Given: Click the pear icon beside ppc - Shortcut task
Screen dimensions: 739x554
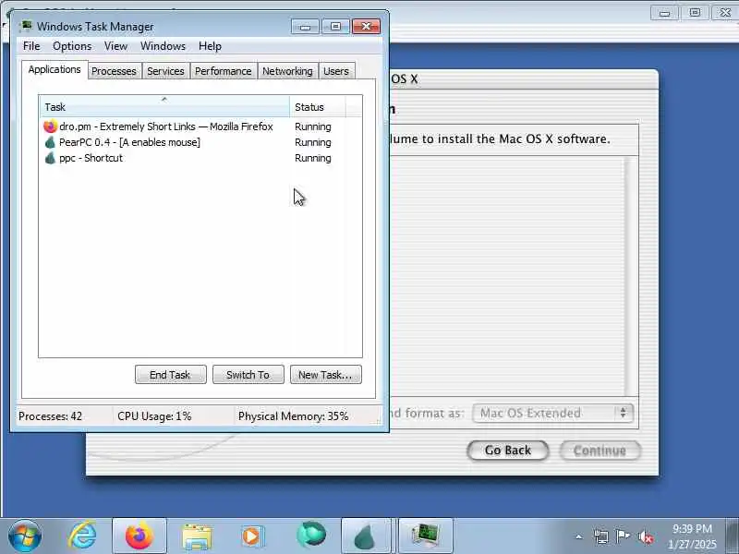Looking at the screenshot, I should point(50,158).
